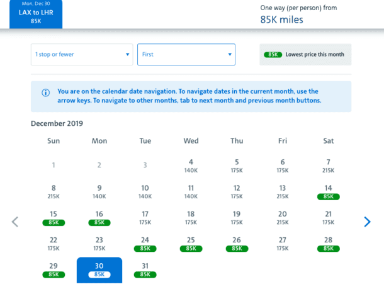Select the LAX to LHR Dec 30 tab
Screen dimensions: 384x294
click(36, 14)
